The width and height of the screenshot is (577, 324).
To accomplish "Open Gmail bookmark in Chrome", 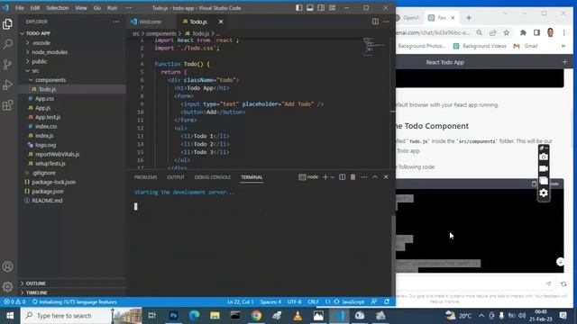I will click(x=526, y=46).
